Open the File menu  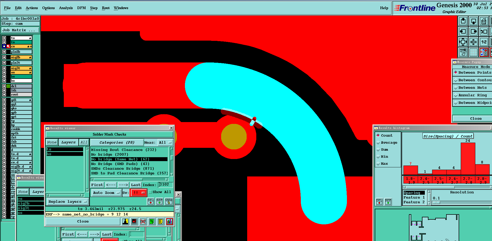tap(7, 8)
